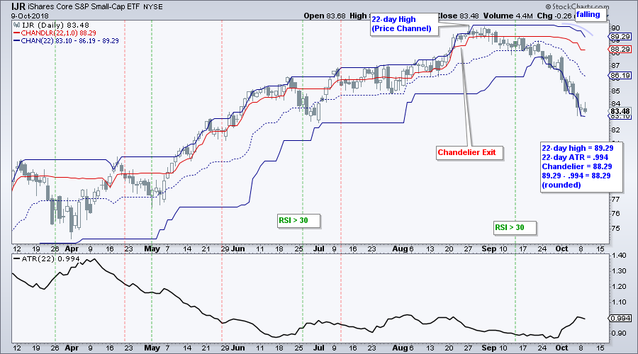Click the 89.29 - .994 = 88.29 formula line
The width and height of the screenshot is (638, 354).
tap(576, 176)
